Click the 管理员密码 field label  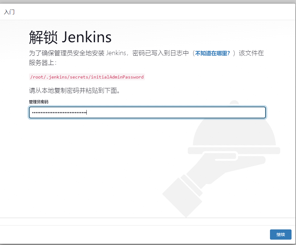pyautogui.click(x=39, y=102)
